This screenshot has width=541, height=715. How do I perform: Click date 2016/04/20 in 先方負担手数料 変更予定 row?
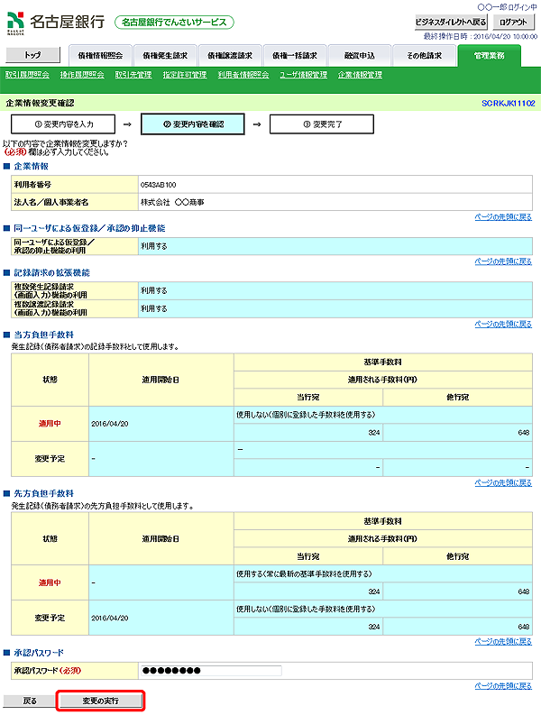tap(110, 618)
